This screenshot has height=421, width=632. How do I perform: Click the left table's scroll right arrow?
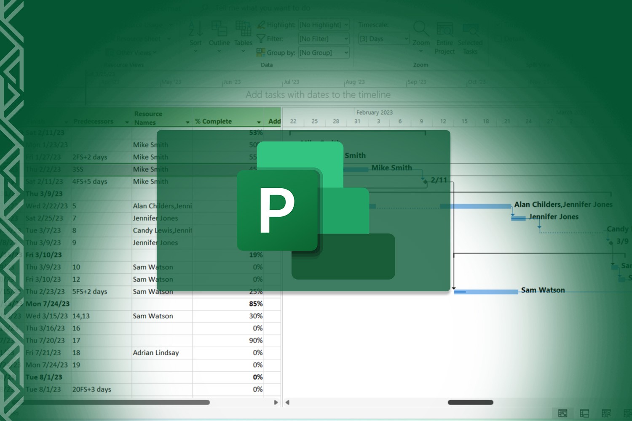[276, 402]
